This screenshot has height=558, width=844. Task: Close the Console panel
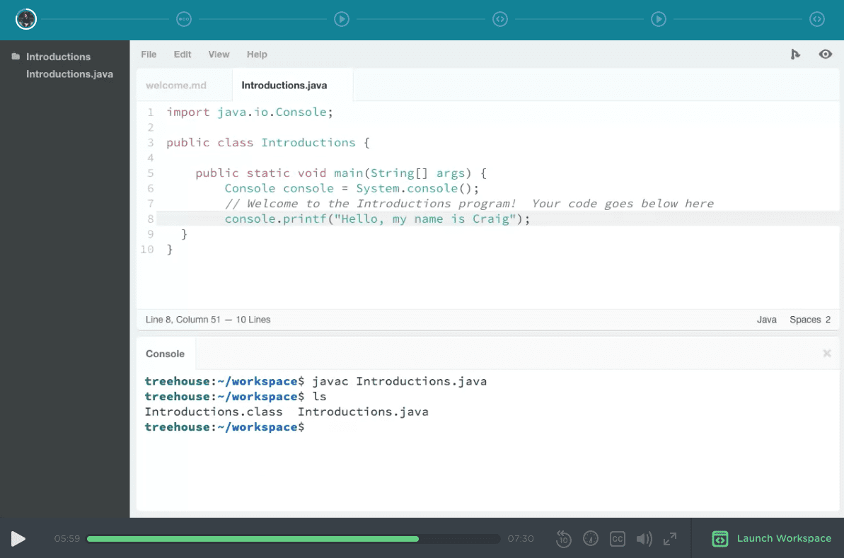pyautogui.click(x=826, y=353)
